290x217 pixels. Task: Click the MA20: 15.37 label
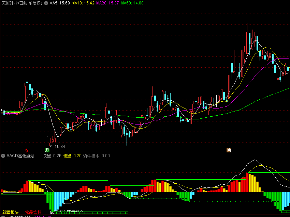[x=107, y=3]
